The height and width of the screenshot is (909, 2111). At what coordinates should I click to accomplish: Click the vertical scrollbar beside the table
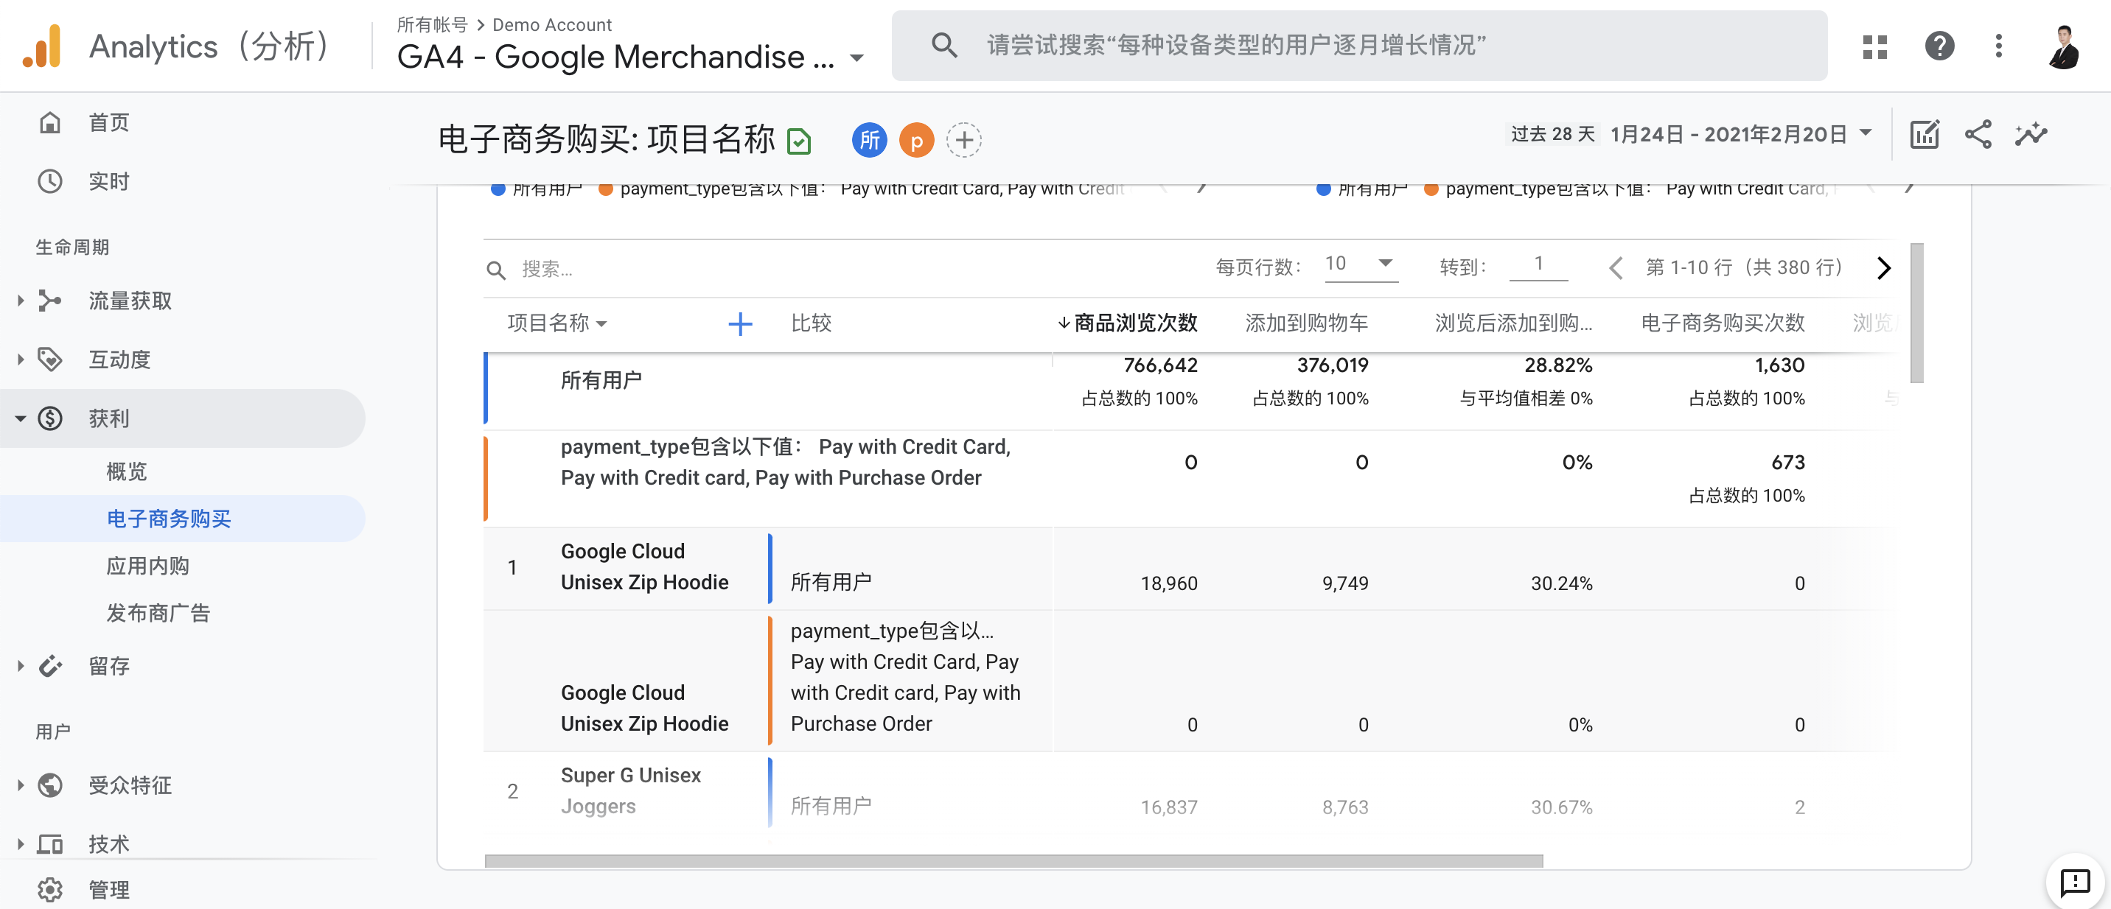1916,313
